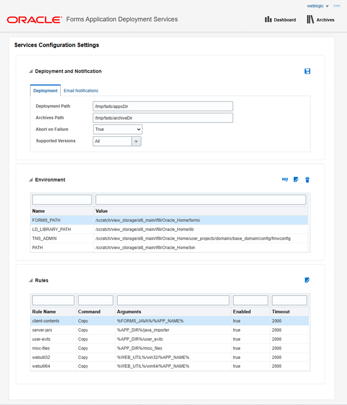347x405 pixels.
Task: Click the Rule Name filter field
Action: (x=53, y=300)
